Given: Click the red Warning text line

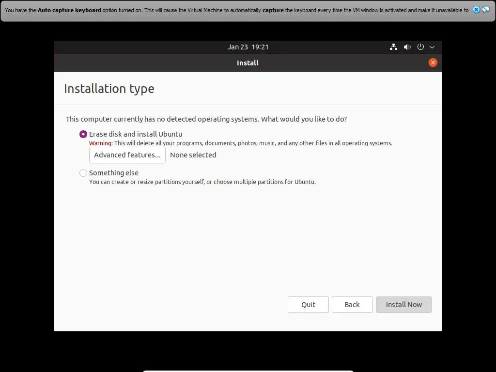Looking at the screenshot, I should pos(240,143).
